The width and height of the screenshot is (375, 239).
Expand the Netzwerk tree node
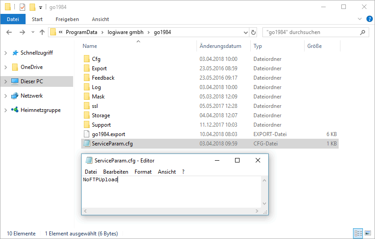(x=5, y=96)
